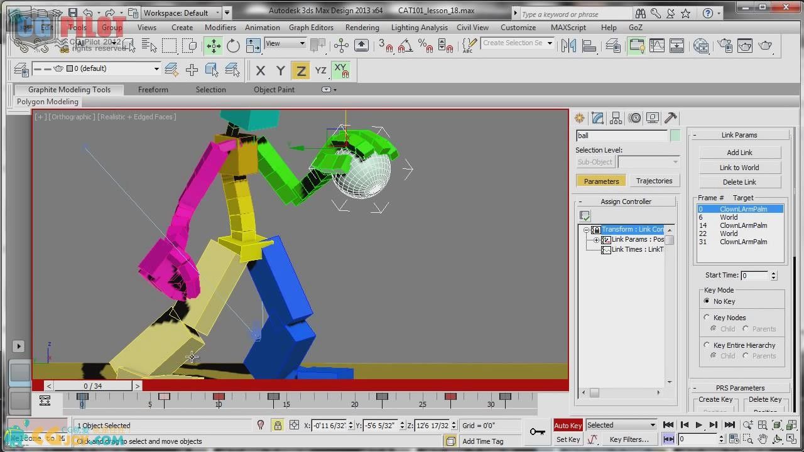Toggle Percent Snap

(x=425, y=45)
